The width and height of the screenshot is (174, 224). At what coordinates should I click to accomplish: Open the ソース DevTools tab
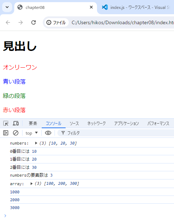74,124
